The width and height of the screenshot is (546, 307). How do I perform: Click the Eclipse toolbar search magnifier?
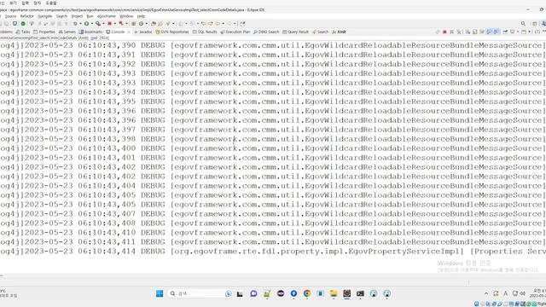point(523,24)
